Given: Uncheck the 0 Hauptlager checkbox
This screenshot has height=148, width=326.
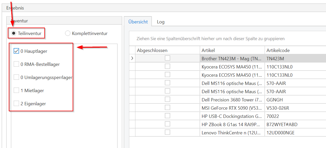Looking at the screenshot, I should [x=16, y=51].
